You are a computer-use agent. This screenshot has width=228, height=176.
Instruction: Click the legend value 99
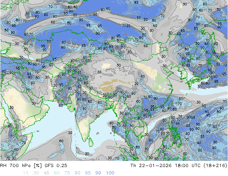coord(98,173)
